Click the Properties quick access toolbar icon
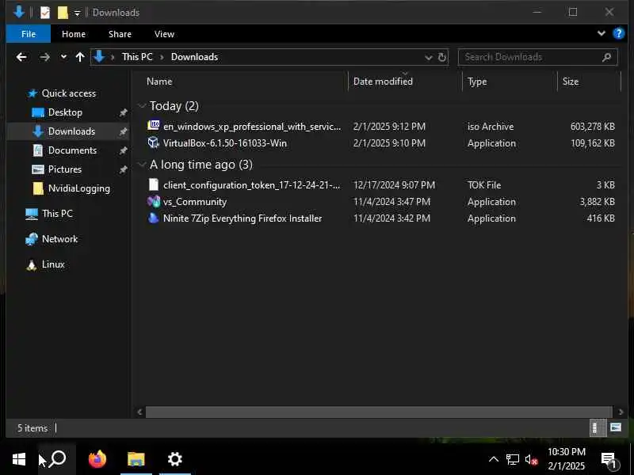 (45, 13)
